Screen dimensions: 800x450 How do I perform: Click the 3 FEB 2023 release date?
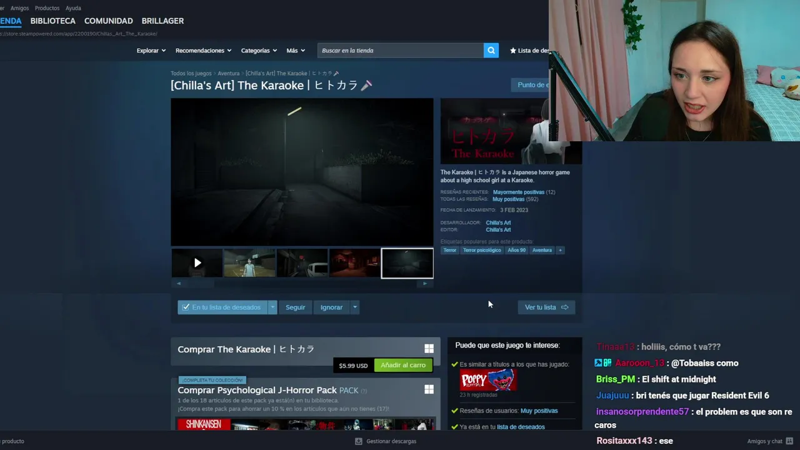(x=514, y=210)
